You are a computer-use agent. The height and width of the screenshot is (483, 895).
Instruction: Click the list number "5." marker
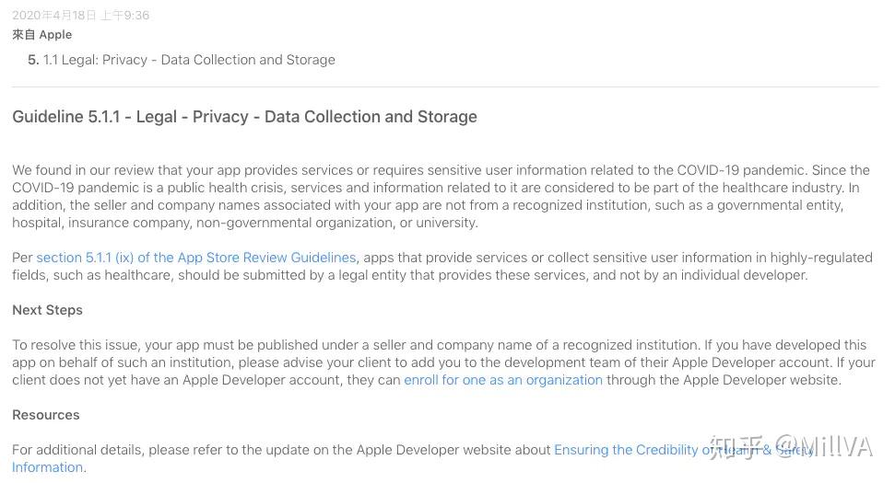[33, 60]
